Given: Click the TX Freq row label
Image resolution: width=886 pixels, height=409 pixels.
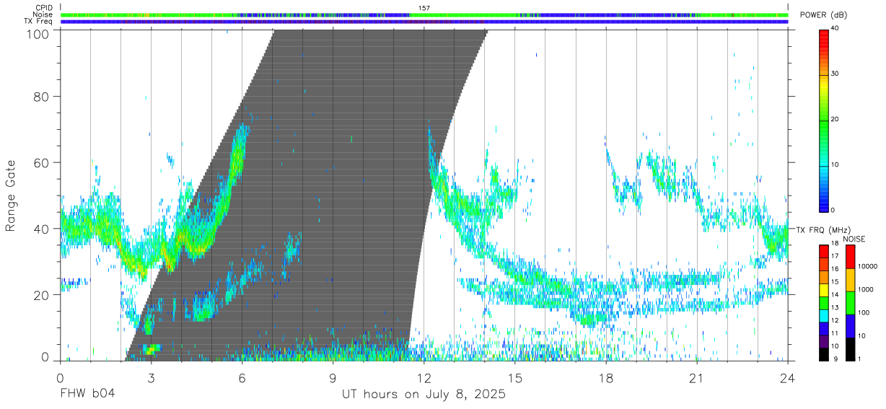Looking at the screenshot, I should (x=39, y=22).
